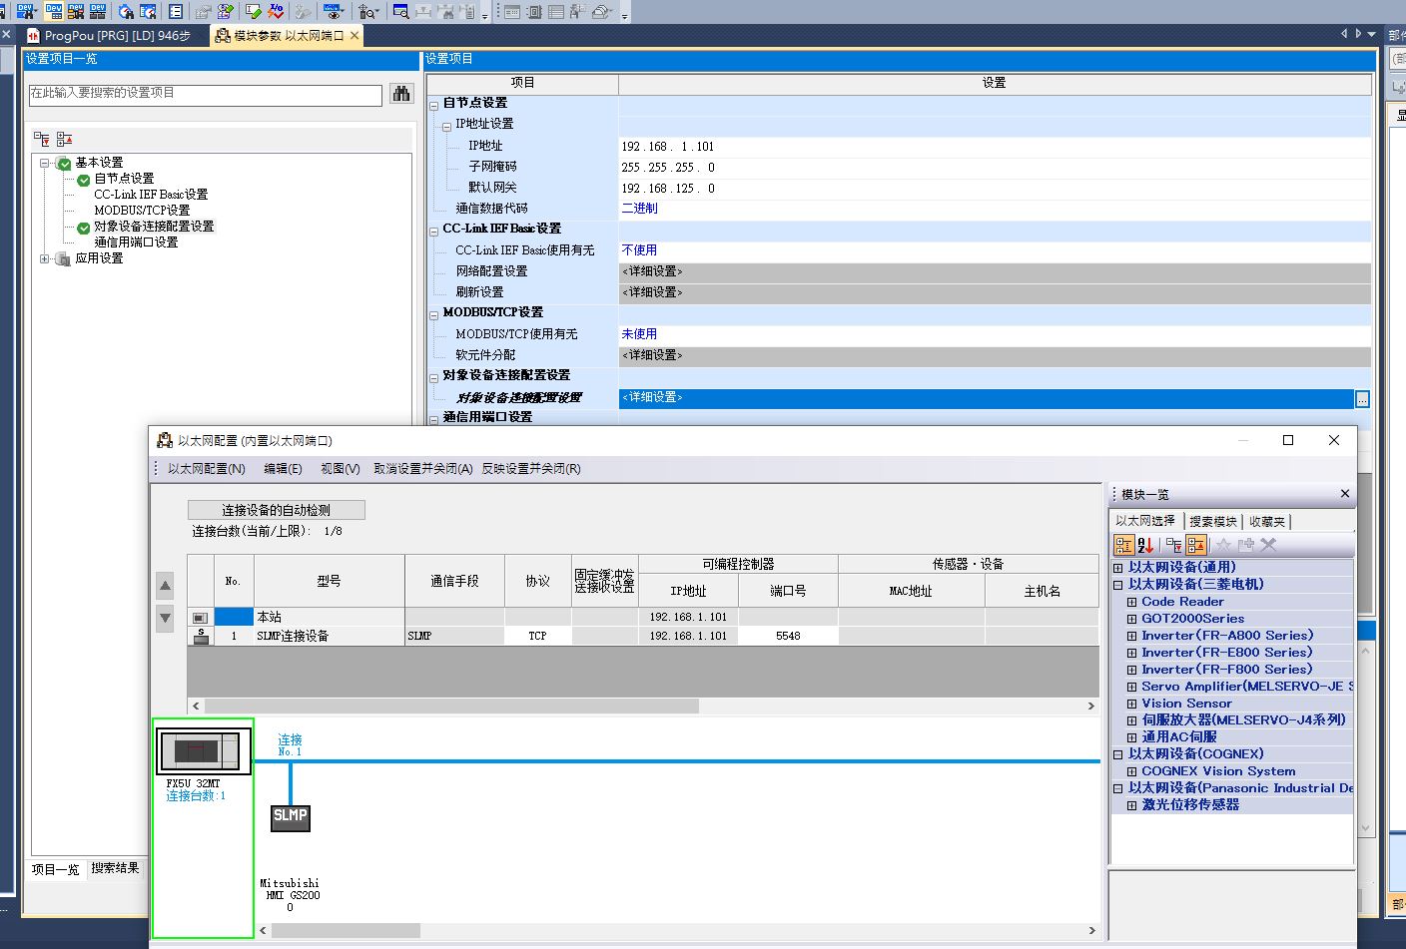Close the 模块一览 panel
The width and height of the screenshot is (1406, 949).
coord(1344,494)
